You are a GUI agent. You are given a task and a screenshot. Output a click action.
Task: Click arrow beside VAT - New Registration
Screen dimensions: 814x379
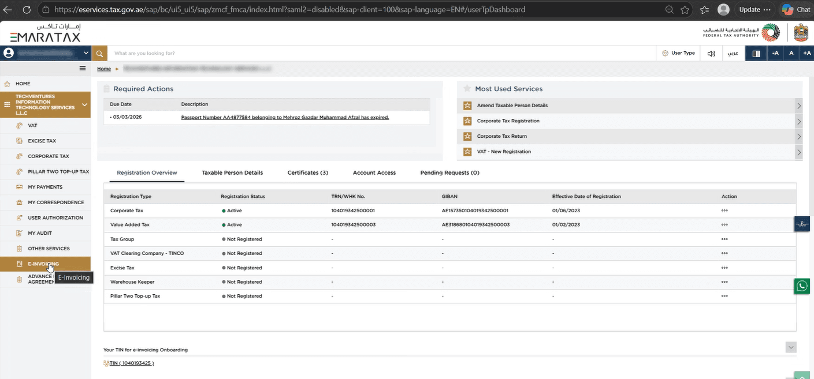click(x=799, y=152)
